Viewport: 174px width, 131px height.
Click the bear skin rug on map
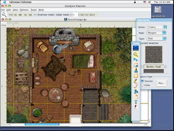pyautogui.click(x=54, y=68)
